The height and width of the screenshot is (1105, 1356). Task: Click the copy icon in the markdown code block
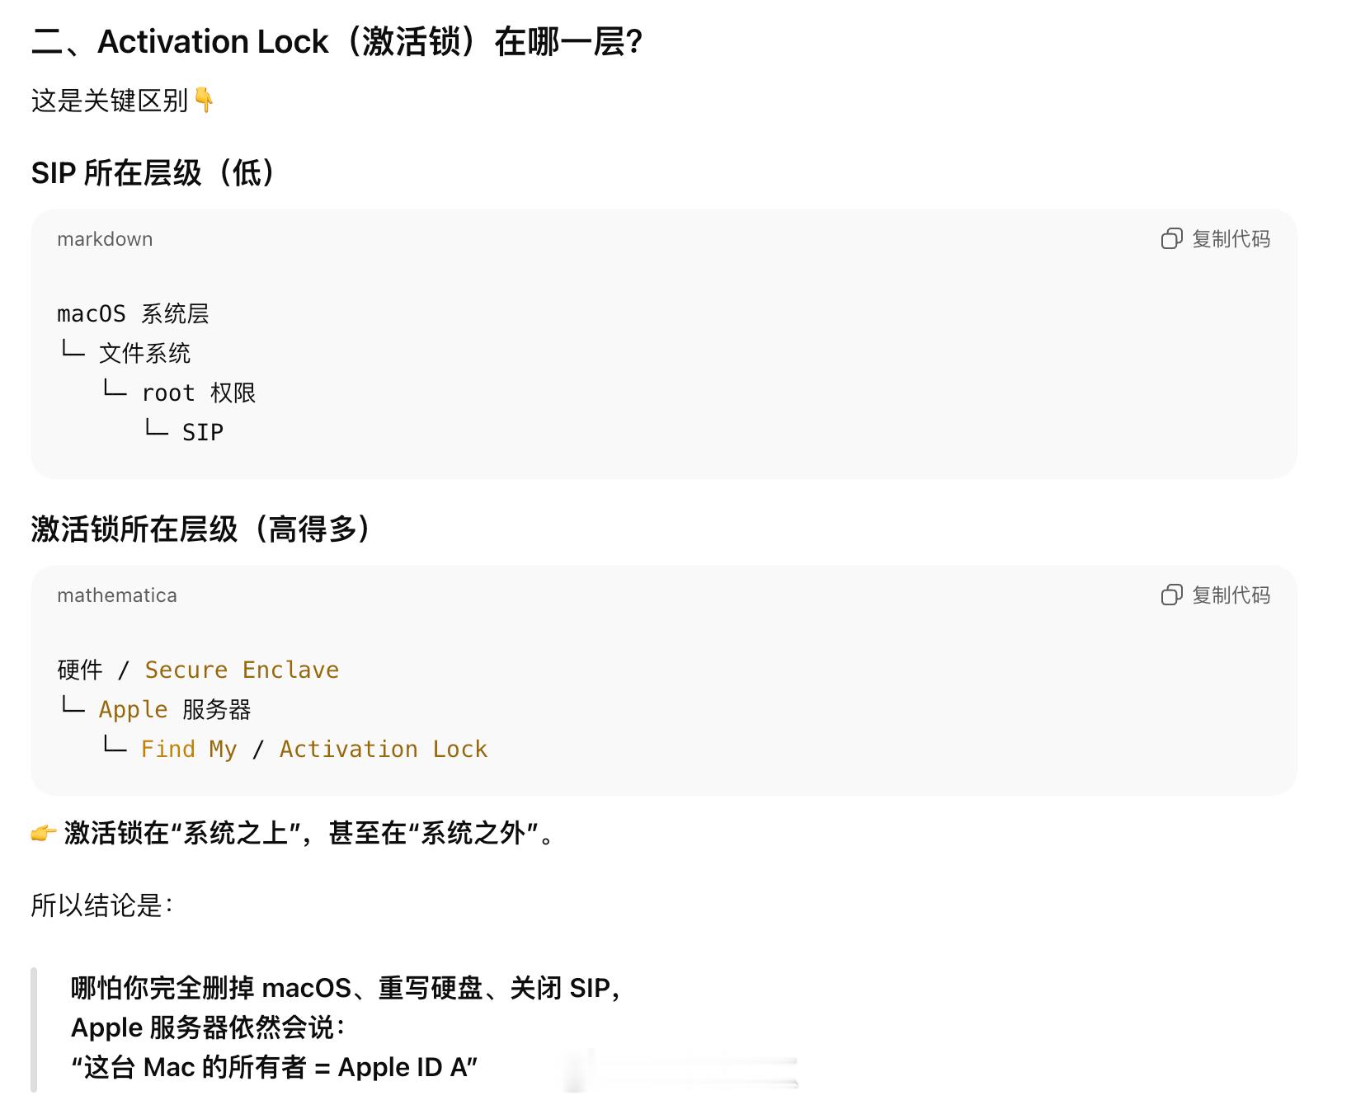click(x=1171, y=239)
